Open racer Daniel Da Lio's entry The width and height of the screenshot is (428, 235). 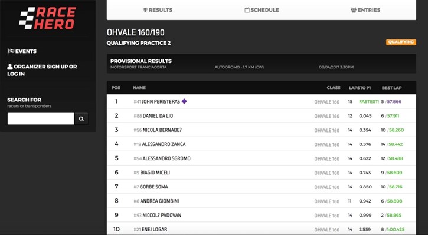(x=158, y=115)
